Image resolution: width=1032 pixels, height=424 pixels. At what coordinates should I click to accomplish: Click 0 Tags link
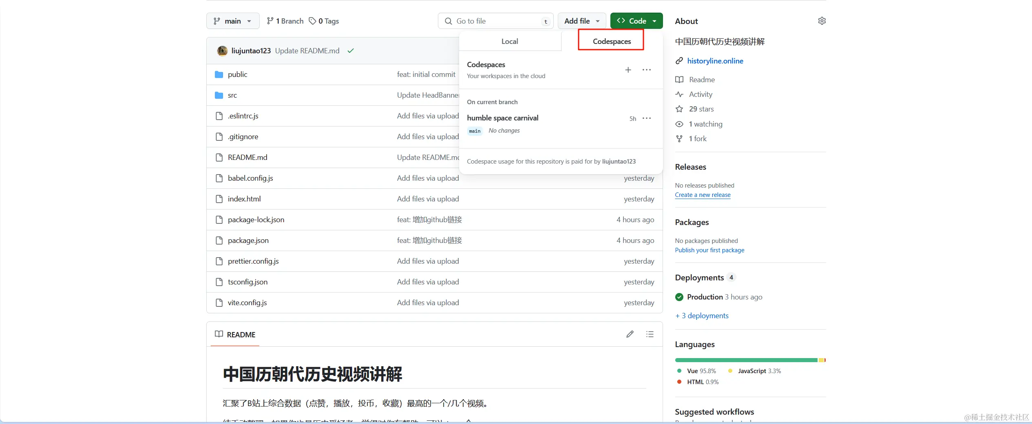324,21
